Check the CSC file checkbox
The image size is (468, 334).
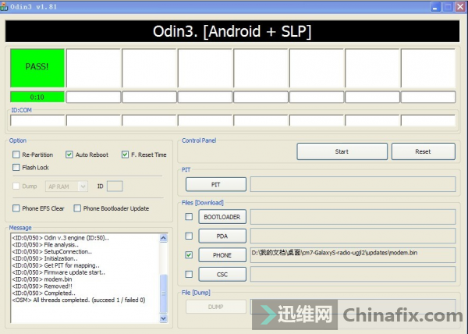point(189,274)
